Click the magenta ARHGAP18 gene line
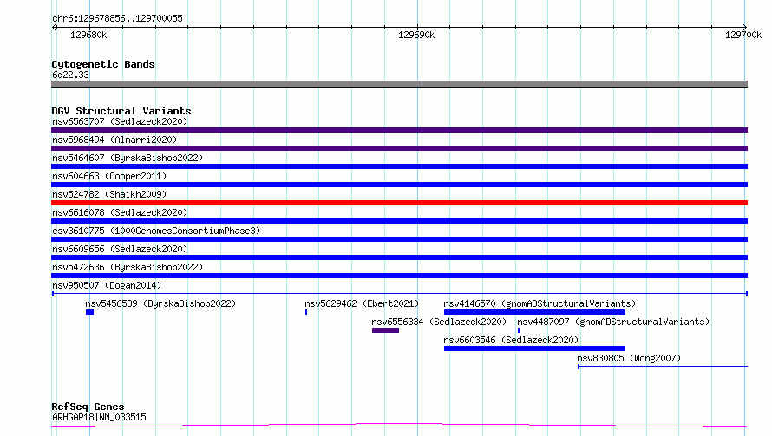 pos(399,425)
